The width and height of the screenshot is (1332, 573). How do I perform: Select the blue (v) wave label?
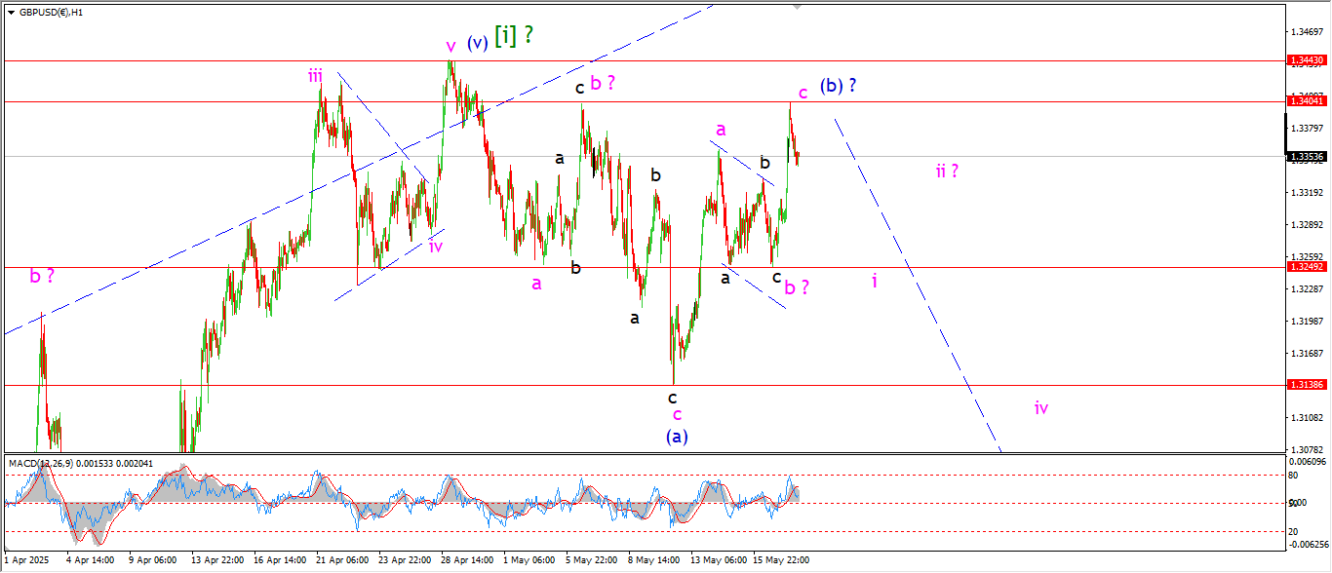pyautogui.click(x=477, y=43)
